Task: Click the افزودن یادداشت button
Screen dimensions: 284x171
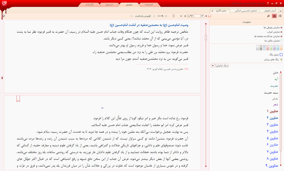Action: pyautogui.click(x=143, y=16)
